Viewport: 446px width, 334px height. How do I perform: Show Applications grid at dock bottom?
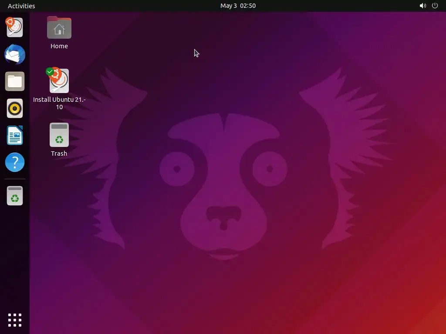[15, 320]
